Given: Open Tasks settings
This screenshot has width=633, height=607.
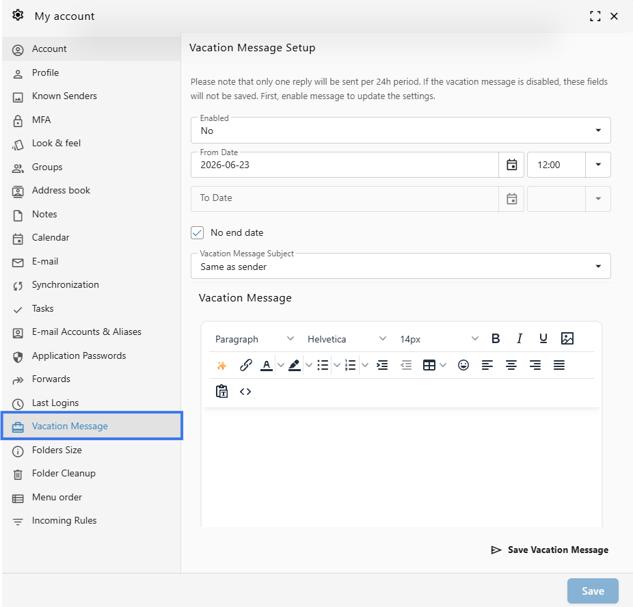Looking at the screenshot, I should coord(91,309).
